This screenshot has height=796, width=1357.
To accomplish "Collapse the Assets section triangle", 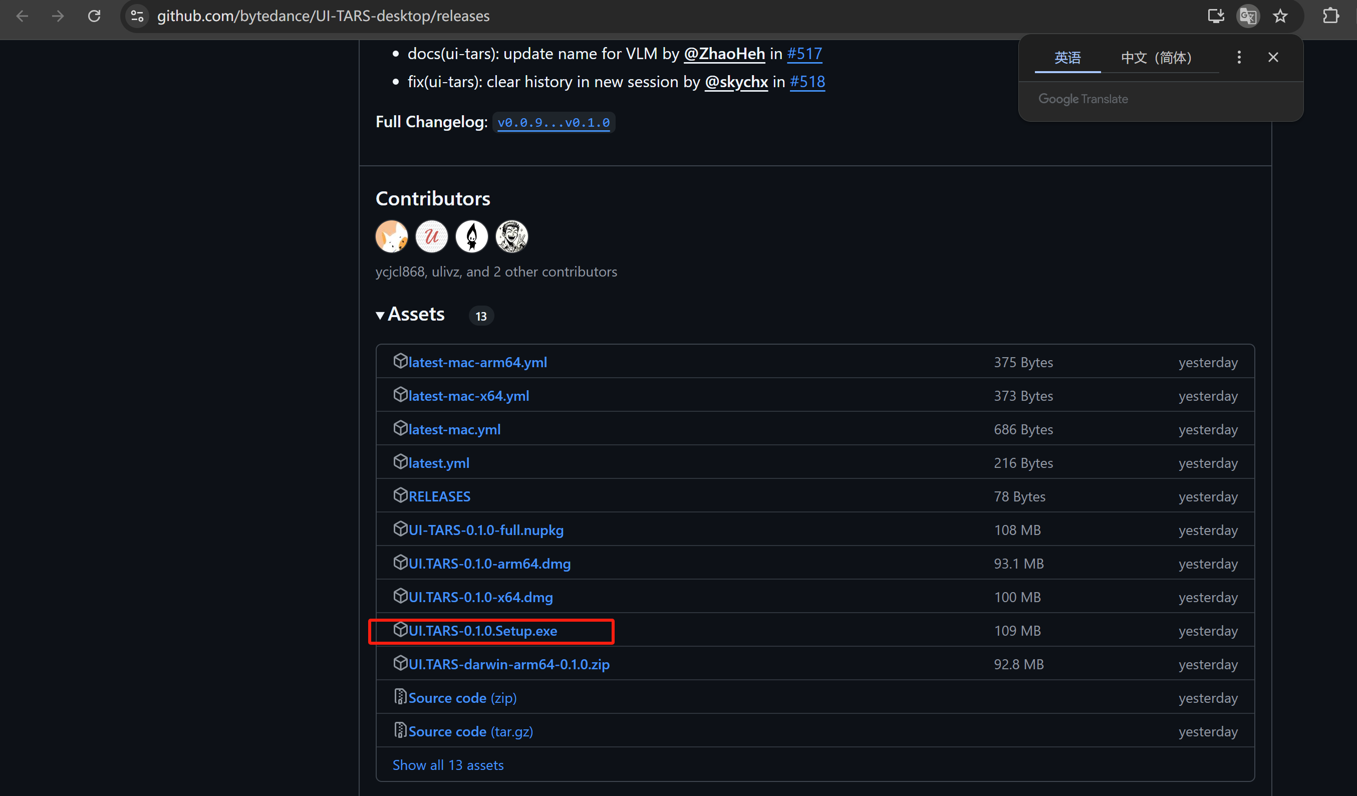I will (380, 316).
